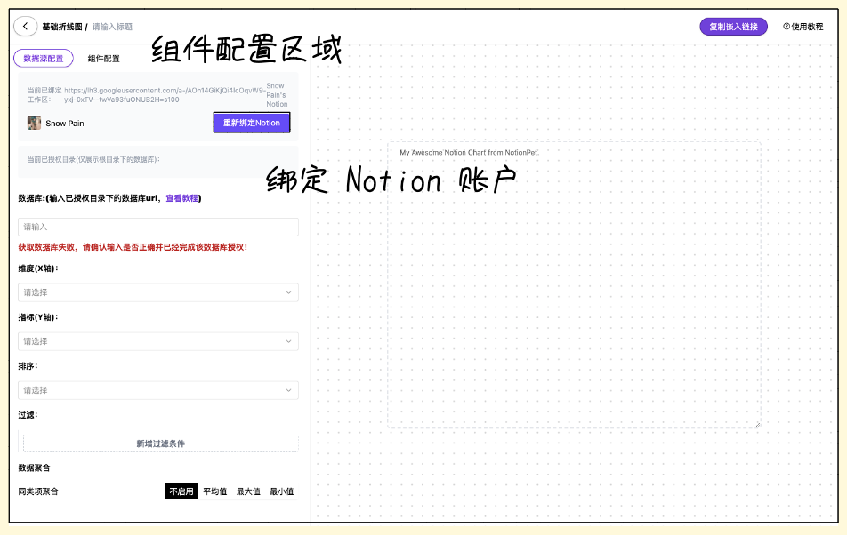Switch to the 数据源配置 tab

point(44,59)
